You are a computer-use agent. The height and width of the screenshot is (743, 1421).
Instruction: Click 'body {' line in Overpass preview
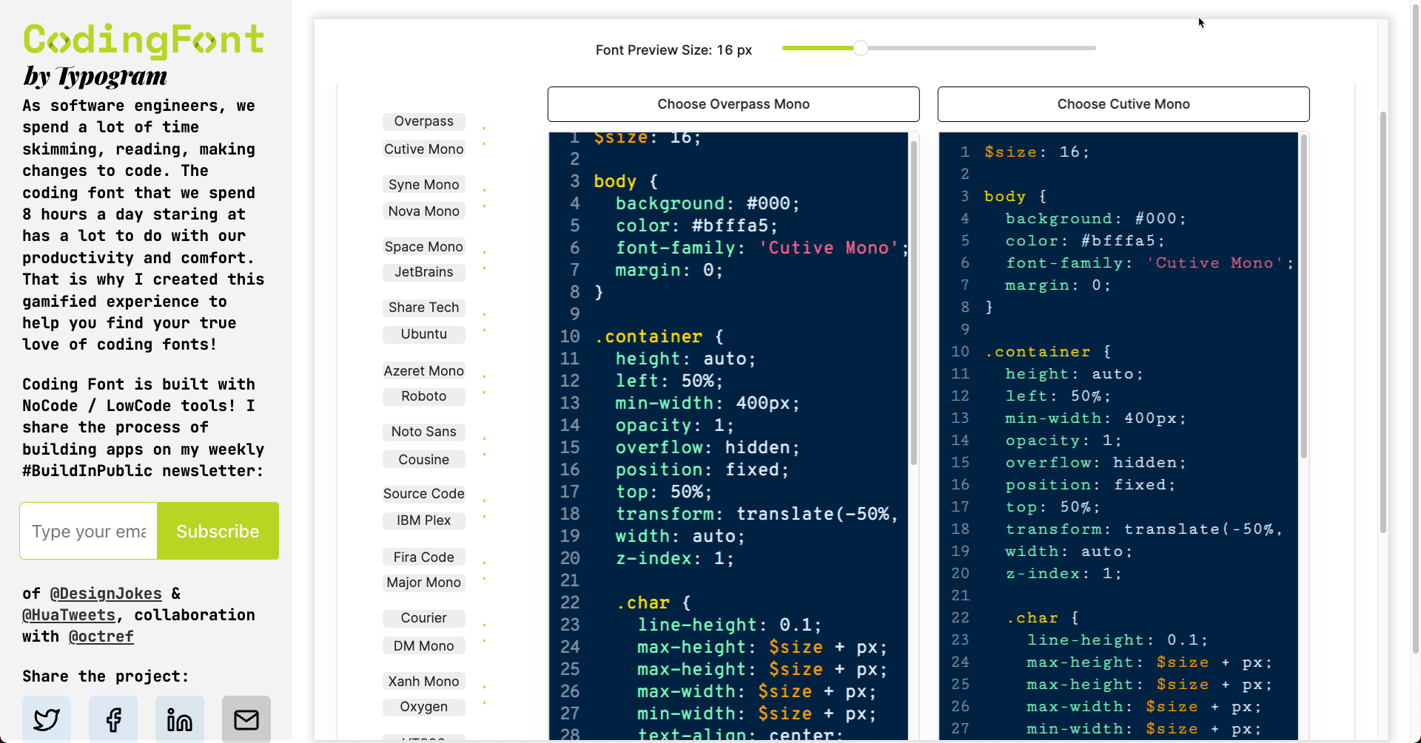click(x=626, y=181)
